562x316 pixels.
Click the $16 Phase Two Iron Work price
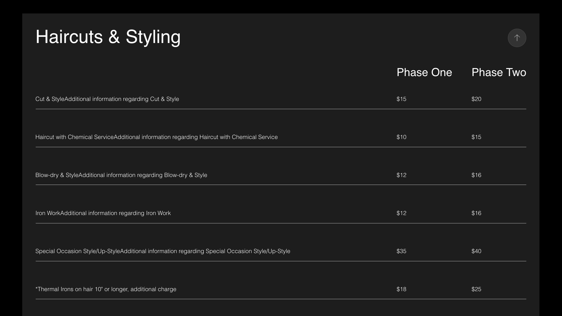click(x=476, y=213)
